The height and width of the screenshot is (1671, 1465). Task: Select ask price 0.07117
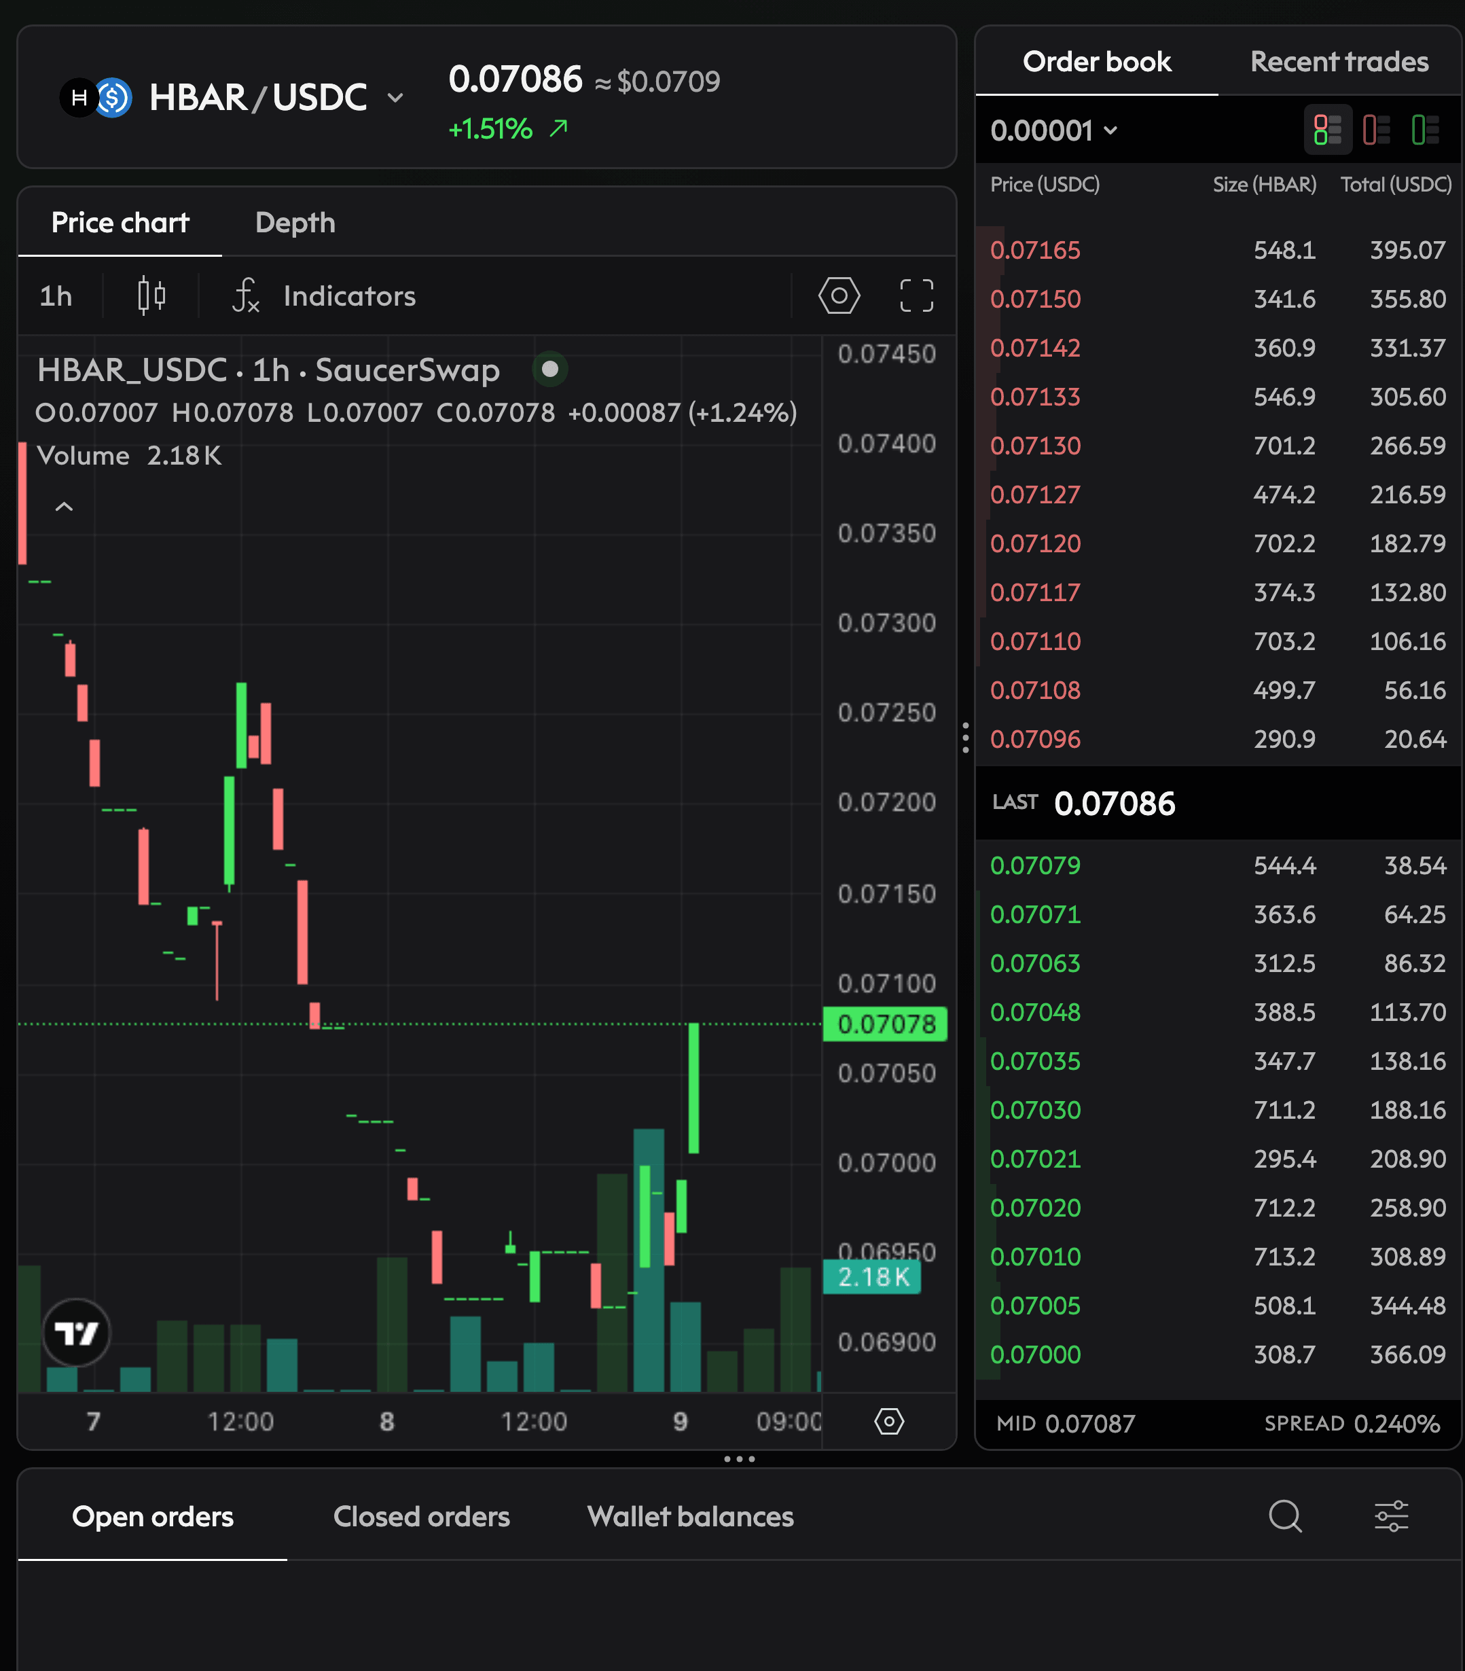(x=1035, y=593)
